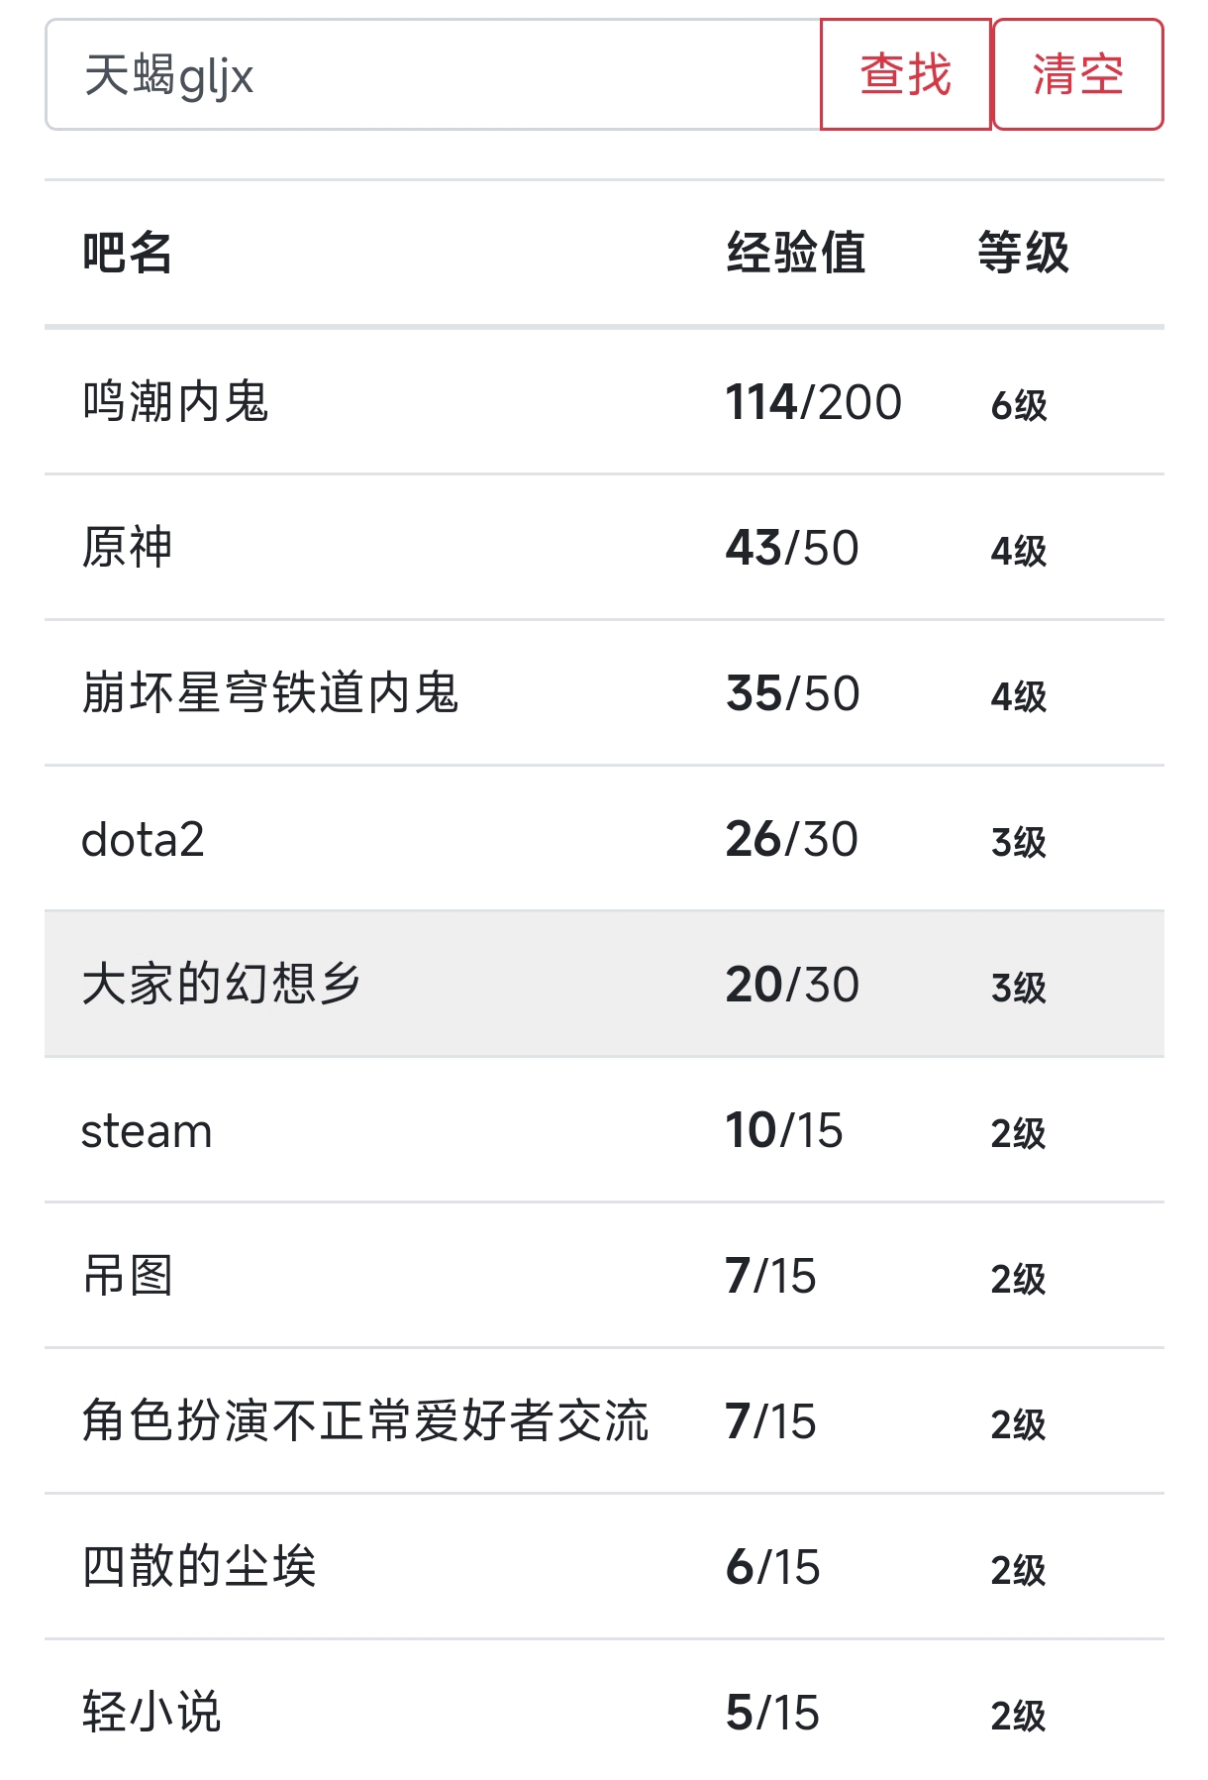
Task: Click the 114/200 experience value
Action: coord(813,402)
